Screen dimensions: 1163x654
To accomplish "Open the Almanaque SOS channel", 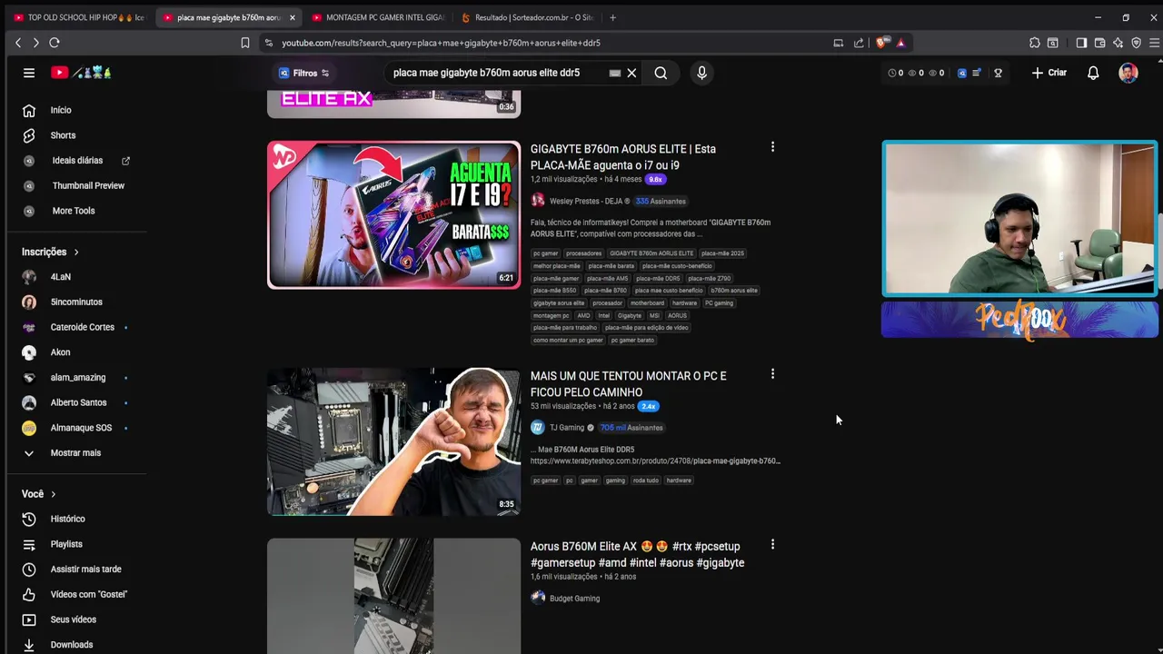I will pos(81,428).
